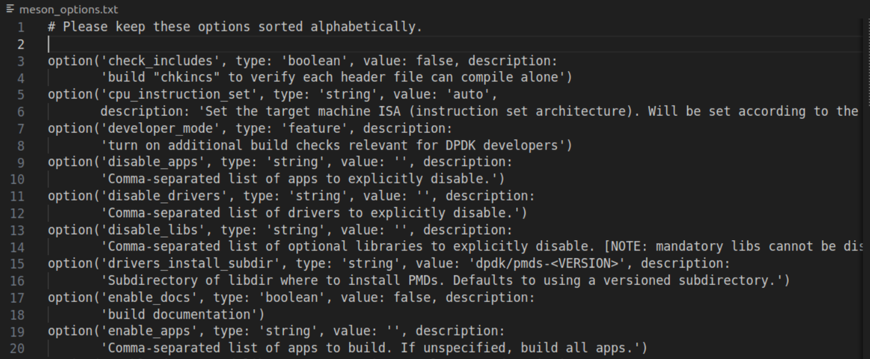Select the meson_options.txt breadcrumb label

(x=68, y=10)
